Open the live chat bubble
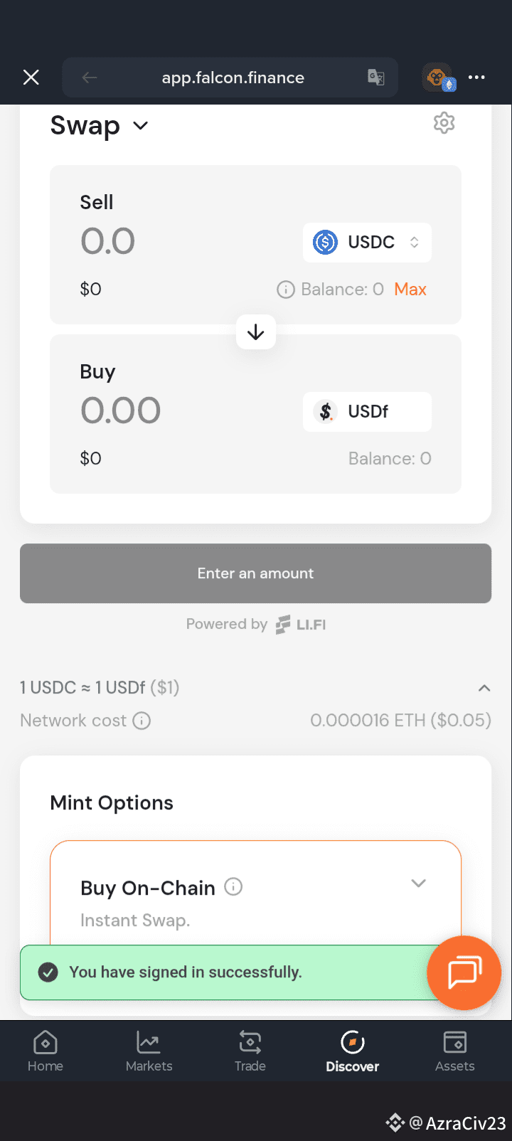 [464, 972]
